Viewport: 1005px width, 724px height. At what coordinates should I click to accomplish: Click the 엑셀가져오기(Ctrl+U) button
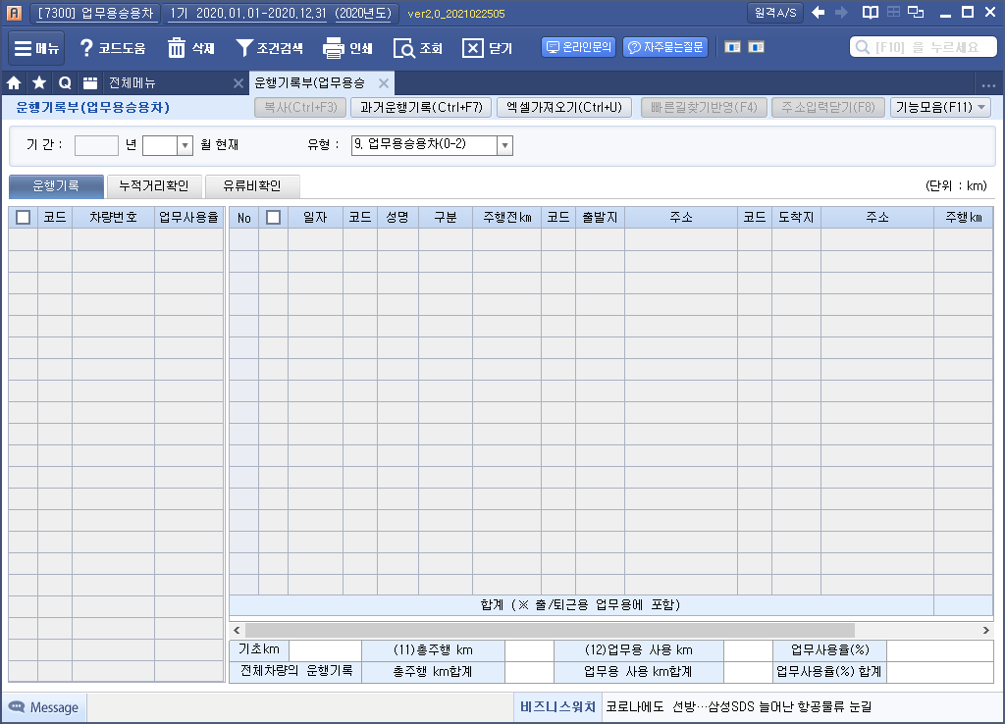click(x=563, y=108)
